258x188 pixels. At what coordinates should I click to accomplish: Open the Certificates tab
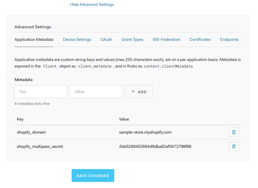200,39
